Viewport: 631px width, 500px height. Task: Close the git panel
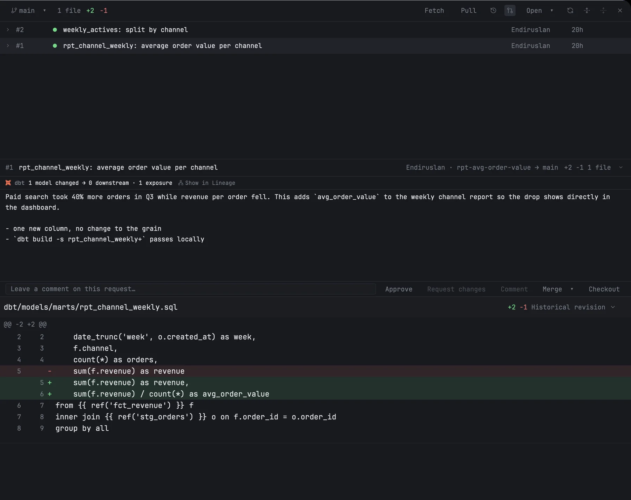point(620,11)
